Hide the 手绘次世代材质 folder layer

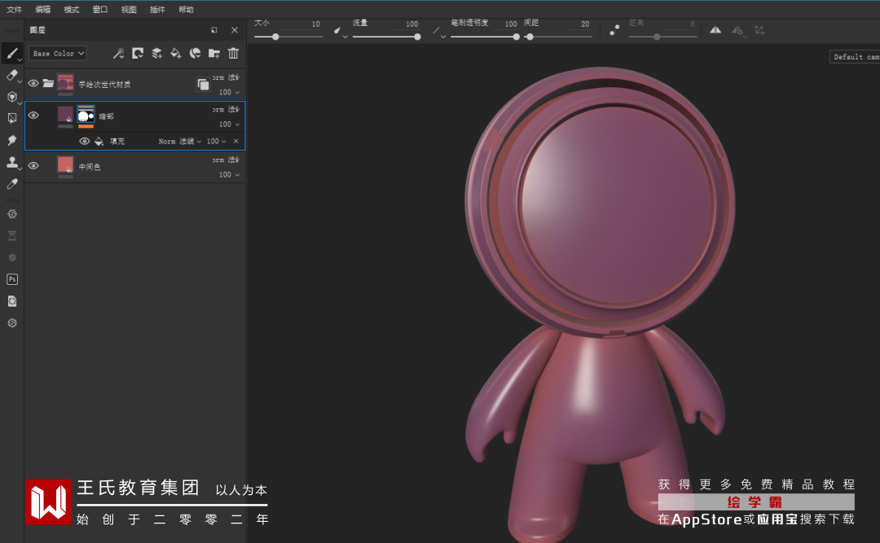pyautogui.click(x=33, y=83)
